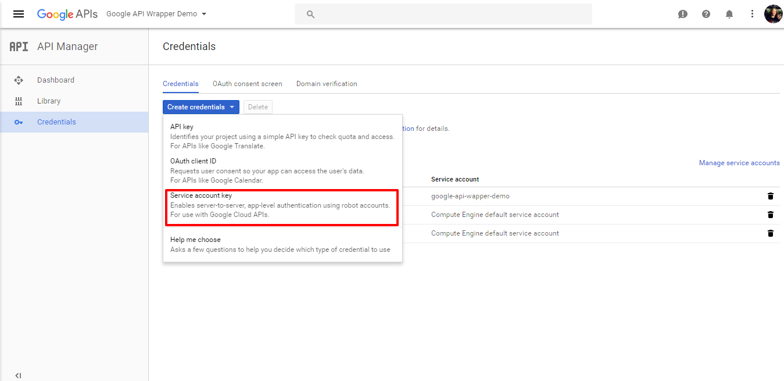Click the search magnifier icon
784x381 pixels.
[310, 14]
